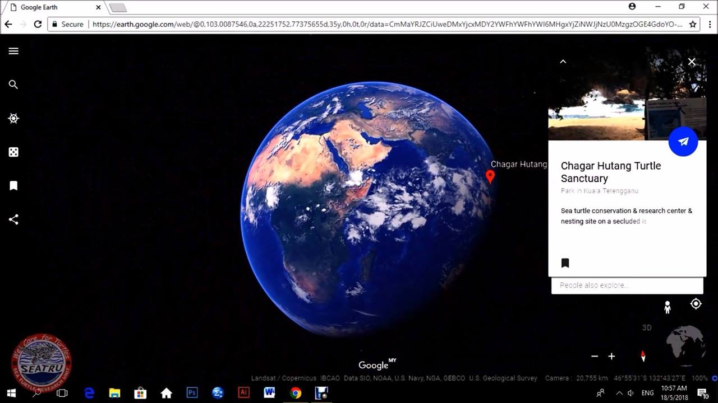Viewport: 718px width, 403px height.
Task: Close the Chagar Hutang info card
Action: pyautogui.click(x=692, y=62)
